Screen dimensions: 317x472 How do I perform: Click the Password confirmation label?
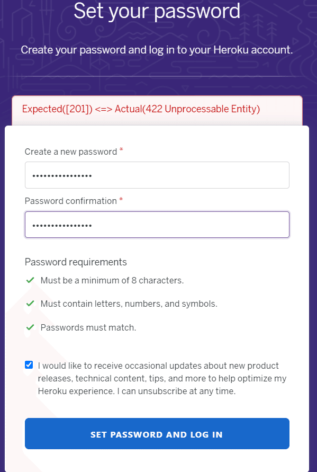pyautogui.click(x=71, y=201)
